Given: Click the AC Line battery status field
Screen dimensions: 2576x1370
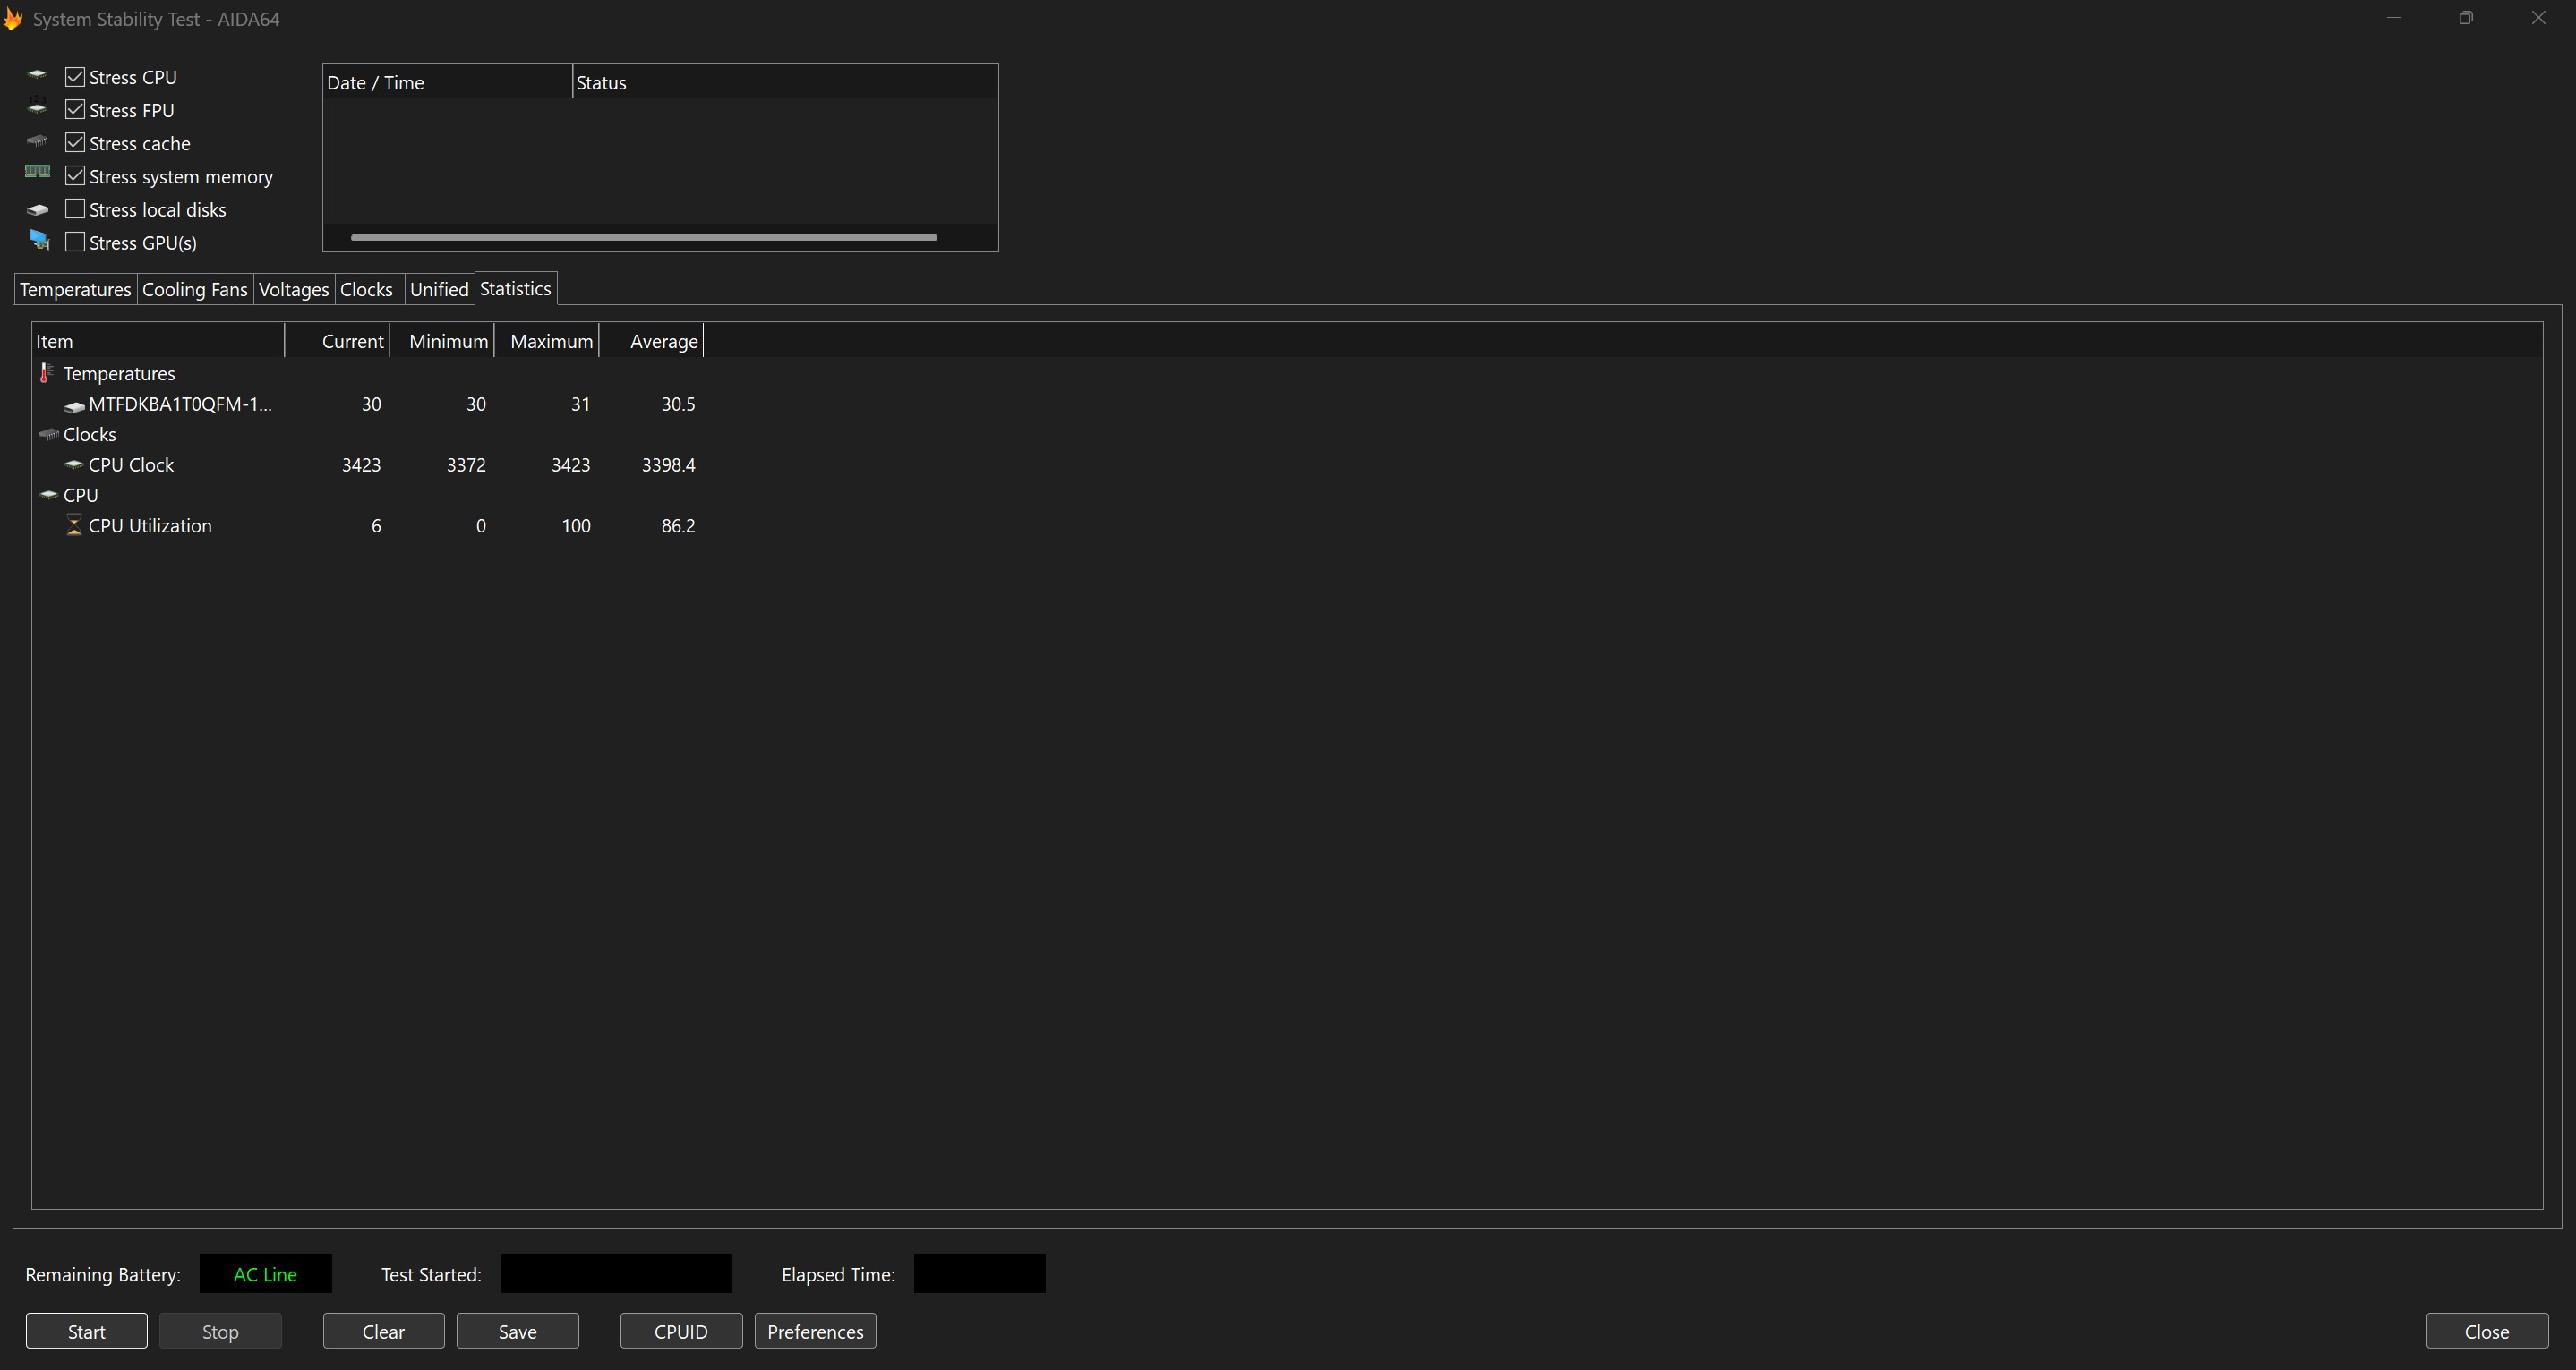Looking at the screenshot, I should [x=266, y=1274].
